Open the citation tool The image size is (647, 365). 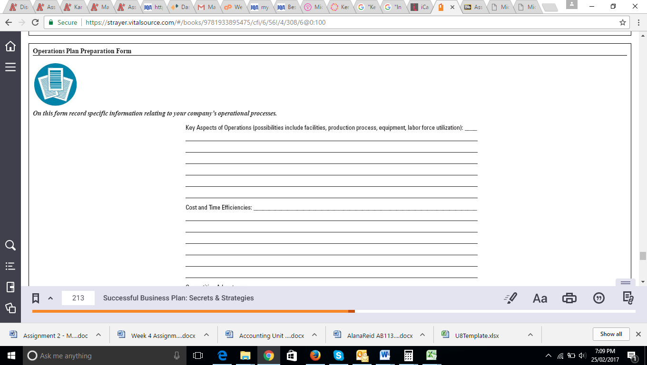[x=599, y=298]
